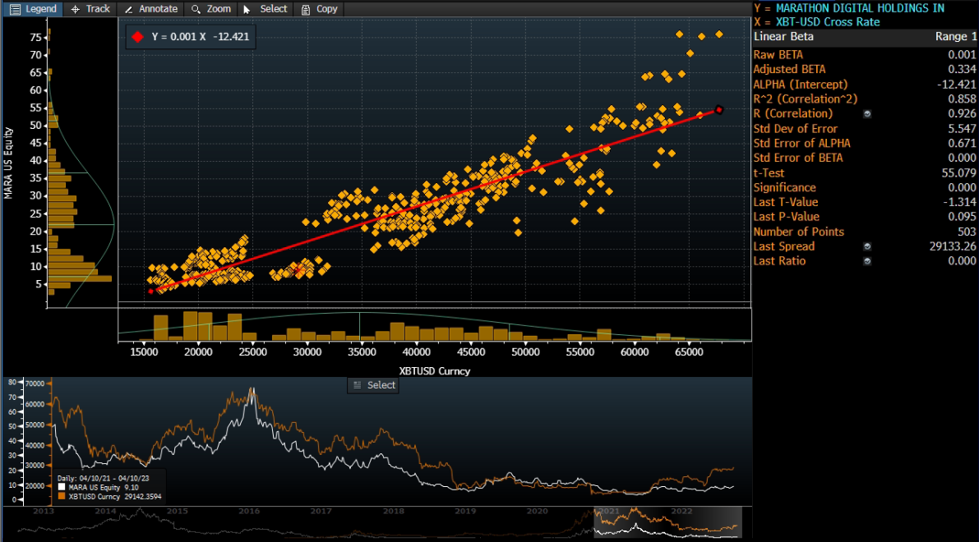Viewport: 979px width, 542px height.
Task: Click the Linear Beta header
Action: 783,37
